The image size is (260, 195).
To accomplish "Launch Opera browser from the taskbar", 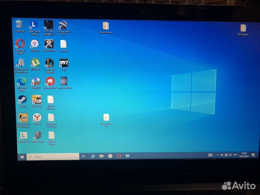I will [119, 156].
